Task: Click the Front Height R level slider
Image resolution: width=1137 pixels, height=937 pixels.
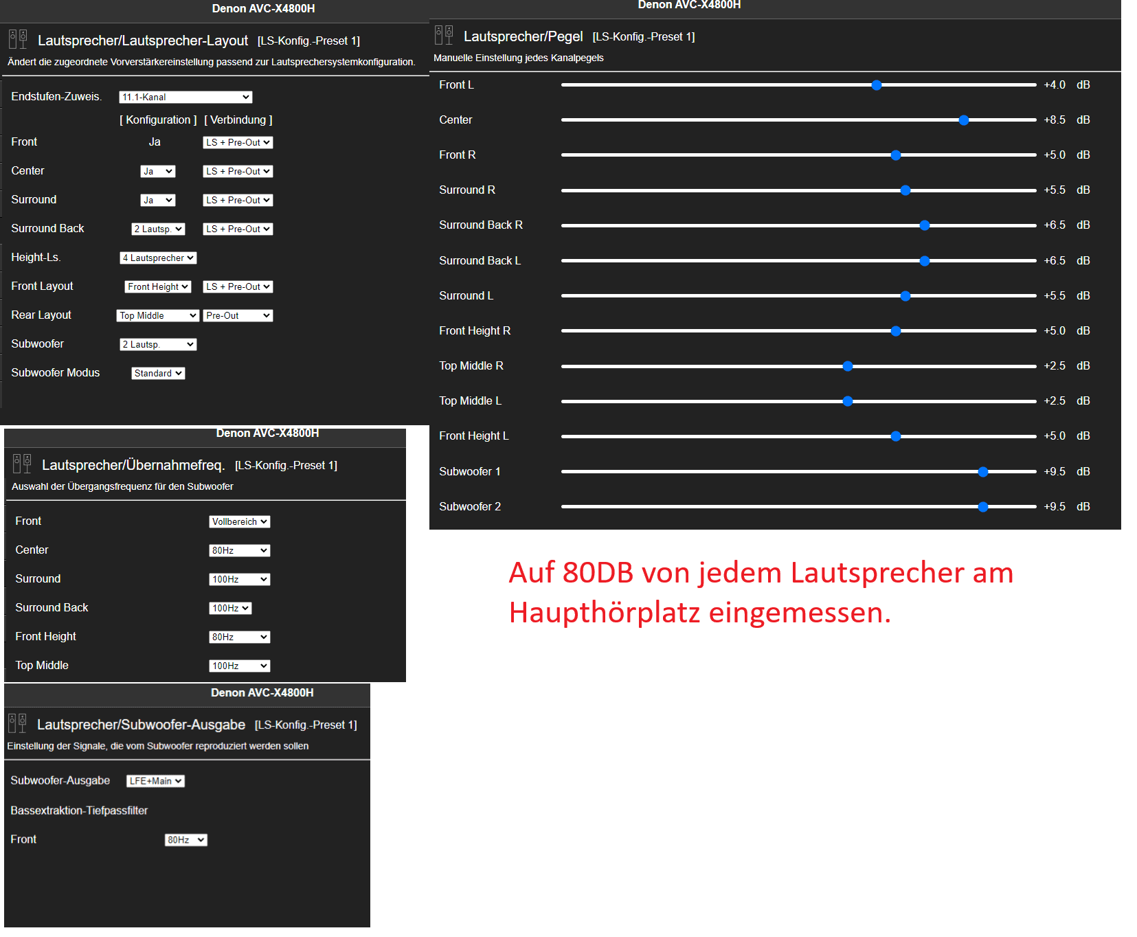Action: coord(798,331)
